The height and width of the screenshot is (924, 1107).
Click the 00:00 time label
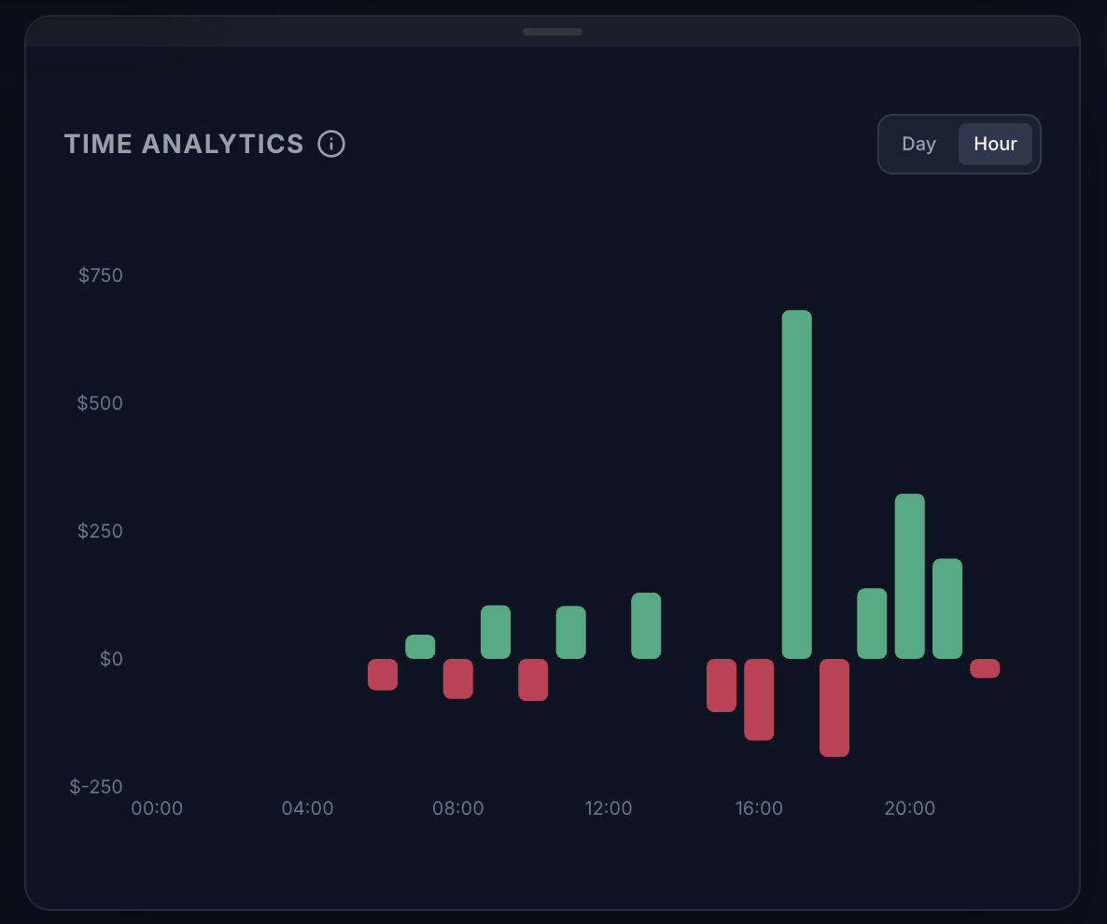click(x=157, y=808)
